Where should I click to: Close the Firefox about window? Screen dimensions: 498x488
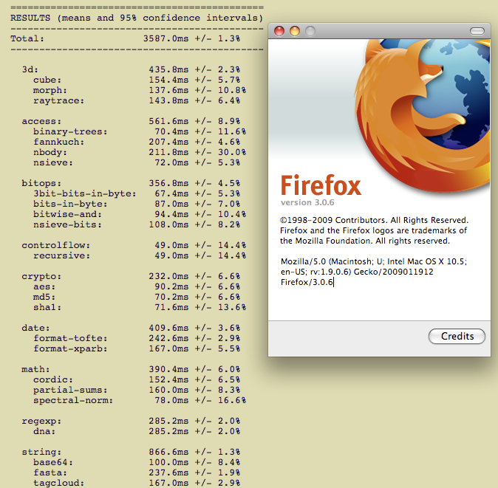click(279, 31)
